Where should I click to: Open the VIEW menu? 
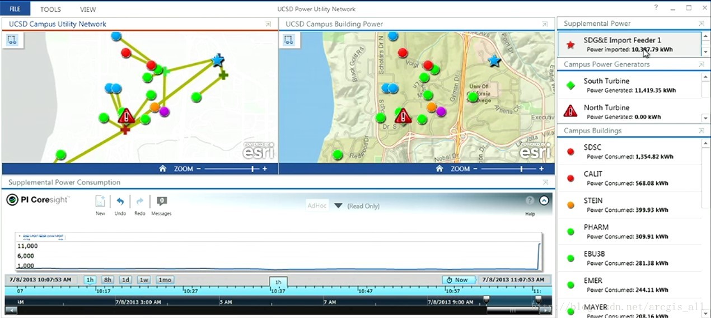pos(88,9)
